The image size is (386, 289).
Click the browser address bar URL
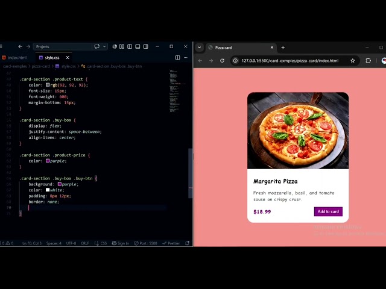[x=289, y=61]
